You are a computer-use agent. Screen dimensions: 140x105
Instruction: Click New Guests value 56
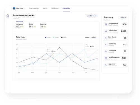[x=125, y=38]
